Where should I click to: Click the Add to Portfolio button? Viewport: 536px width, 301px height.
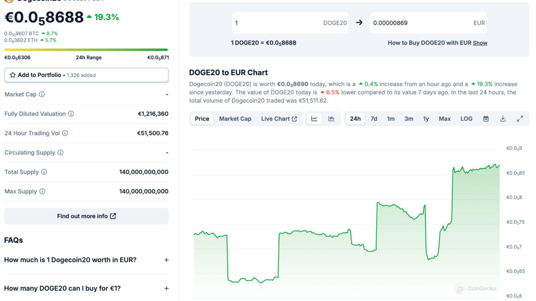(86, 75)
